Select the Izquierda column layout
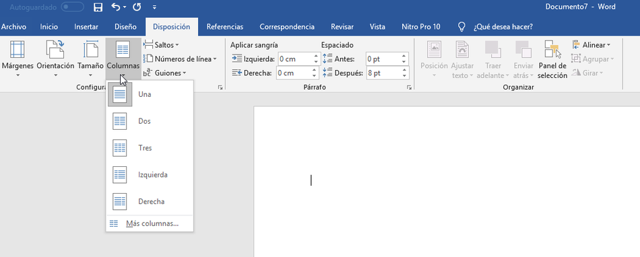Screen dimensions: 640x257 150,175
